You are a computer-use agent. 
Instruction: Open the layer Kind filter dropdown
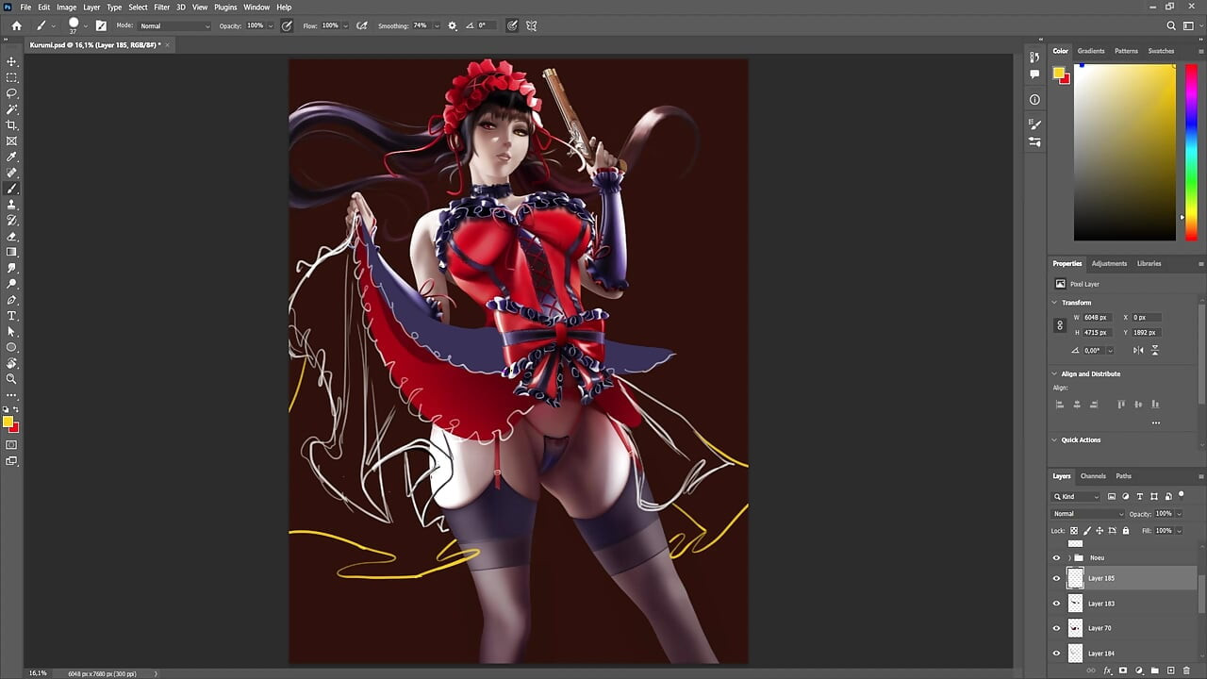pos(1076,496)
